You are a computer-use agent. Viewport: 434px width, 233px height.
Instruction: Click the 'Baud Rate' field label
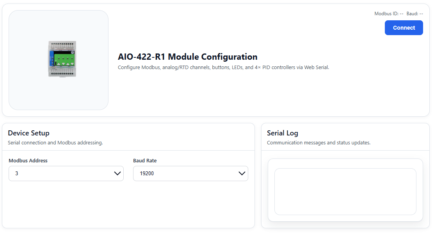145,160
